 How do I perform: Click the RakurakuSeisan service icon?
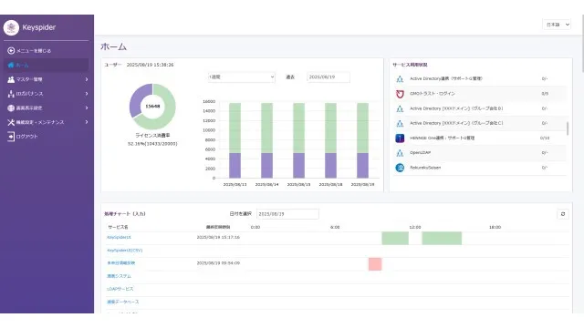coord(400,168)
